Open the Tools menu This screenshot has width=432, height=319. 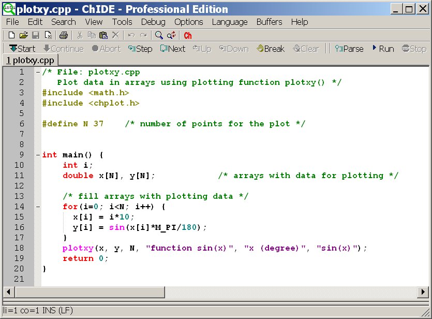122,22
